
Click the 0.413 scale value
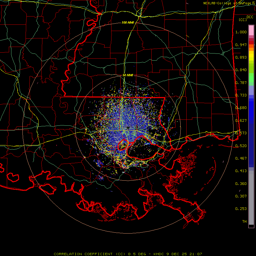coord(241,171)
